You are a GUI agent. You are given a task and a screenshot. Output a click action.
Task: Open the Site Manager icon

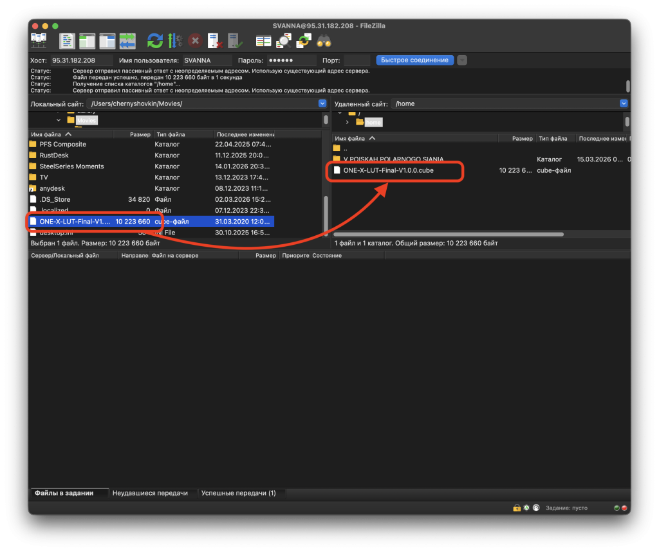(x=39, y=41)
